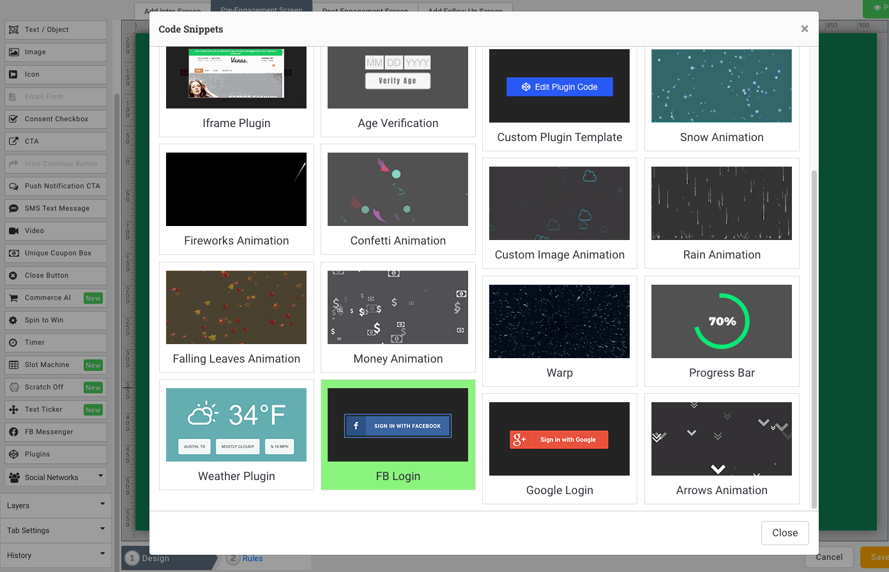
Task: Close the Code Snippets dialog with Close button
Action: 784,533
